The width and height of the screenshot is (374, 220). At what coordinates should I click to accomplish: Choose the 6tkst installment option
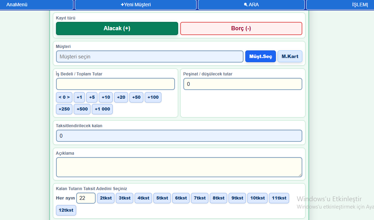181,198
